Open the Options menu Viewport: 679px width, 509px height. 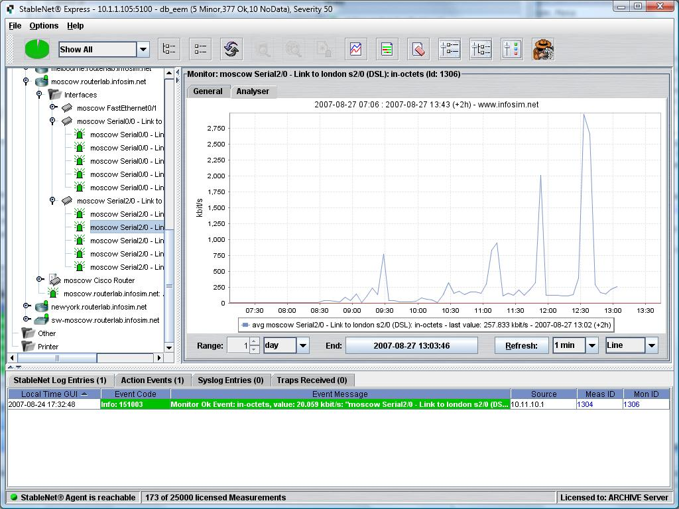(44, 26)
